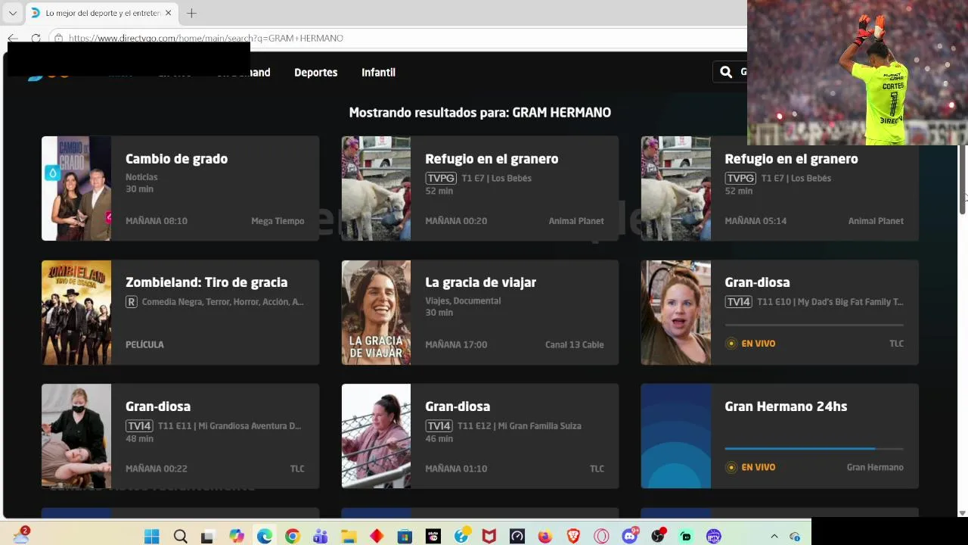Switch to Microsoft Edge in taskbar
This screenshot has width=968, height=545.
264,536
